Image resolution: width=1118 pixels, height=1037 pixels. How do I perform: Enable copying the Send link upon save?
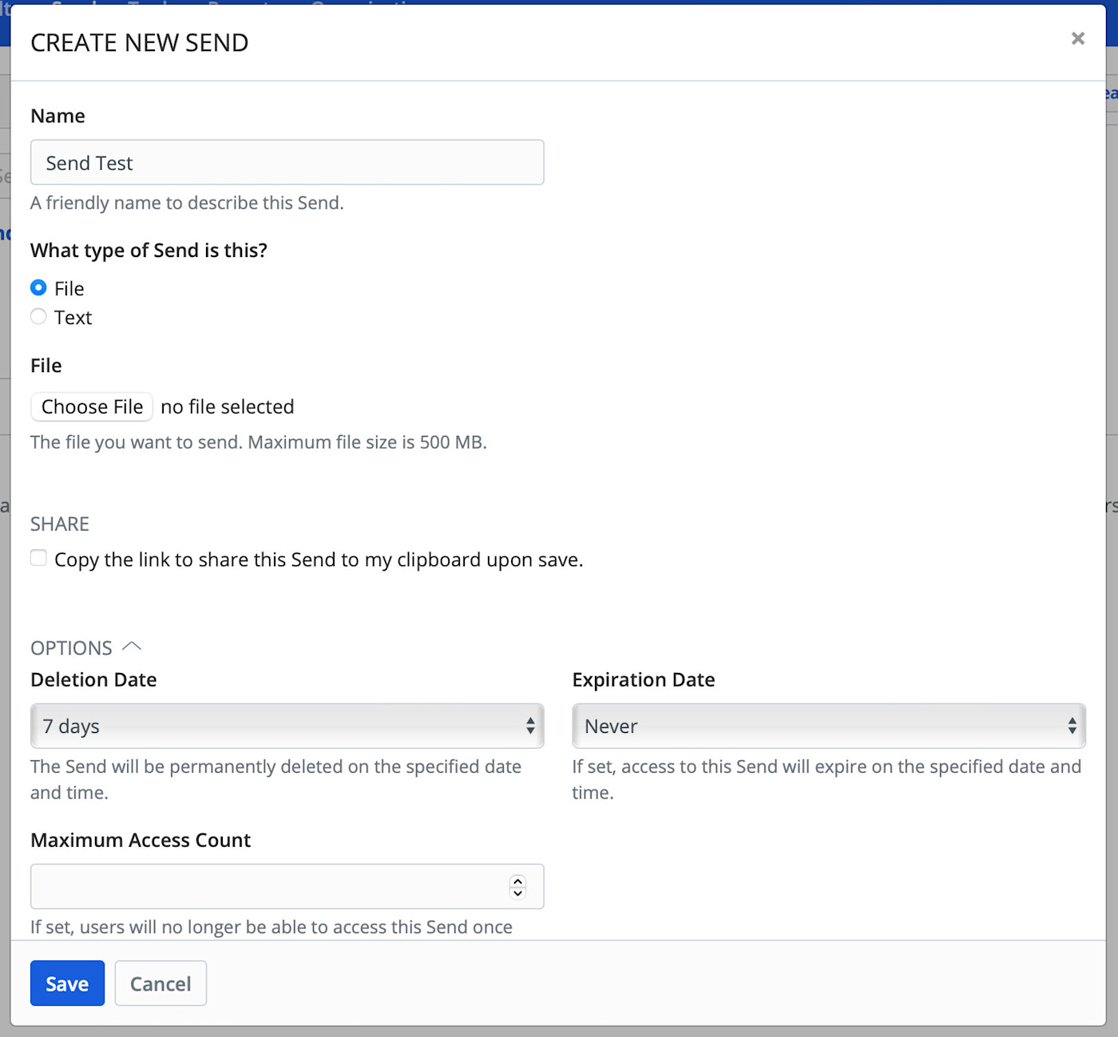[38, 557]
